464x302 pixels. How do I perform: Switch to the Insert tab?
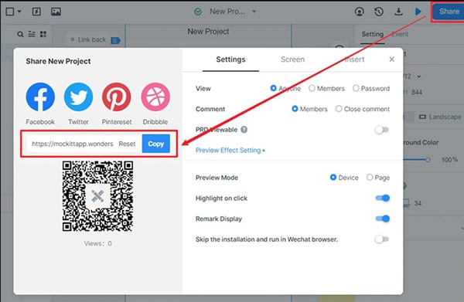click(x=354, y=59)
